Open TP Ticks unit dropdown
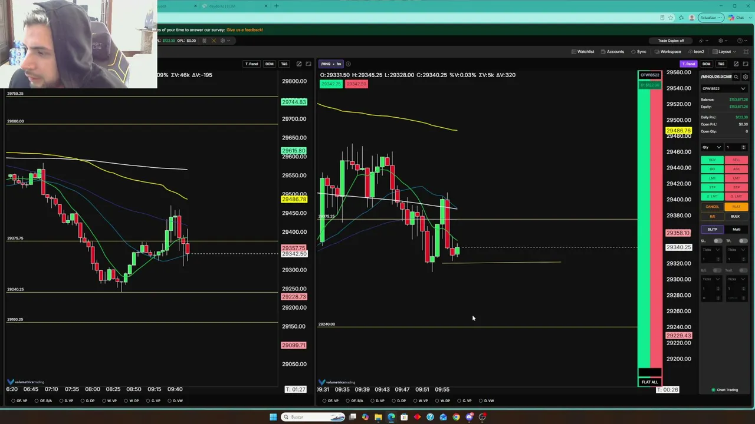The width and height of the screenshot is (755, 424). [737, 250]
